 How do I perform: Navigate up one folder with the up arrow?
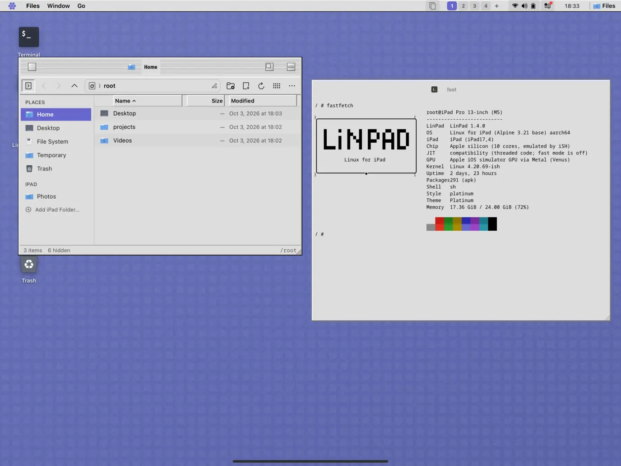(74, 86)
